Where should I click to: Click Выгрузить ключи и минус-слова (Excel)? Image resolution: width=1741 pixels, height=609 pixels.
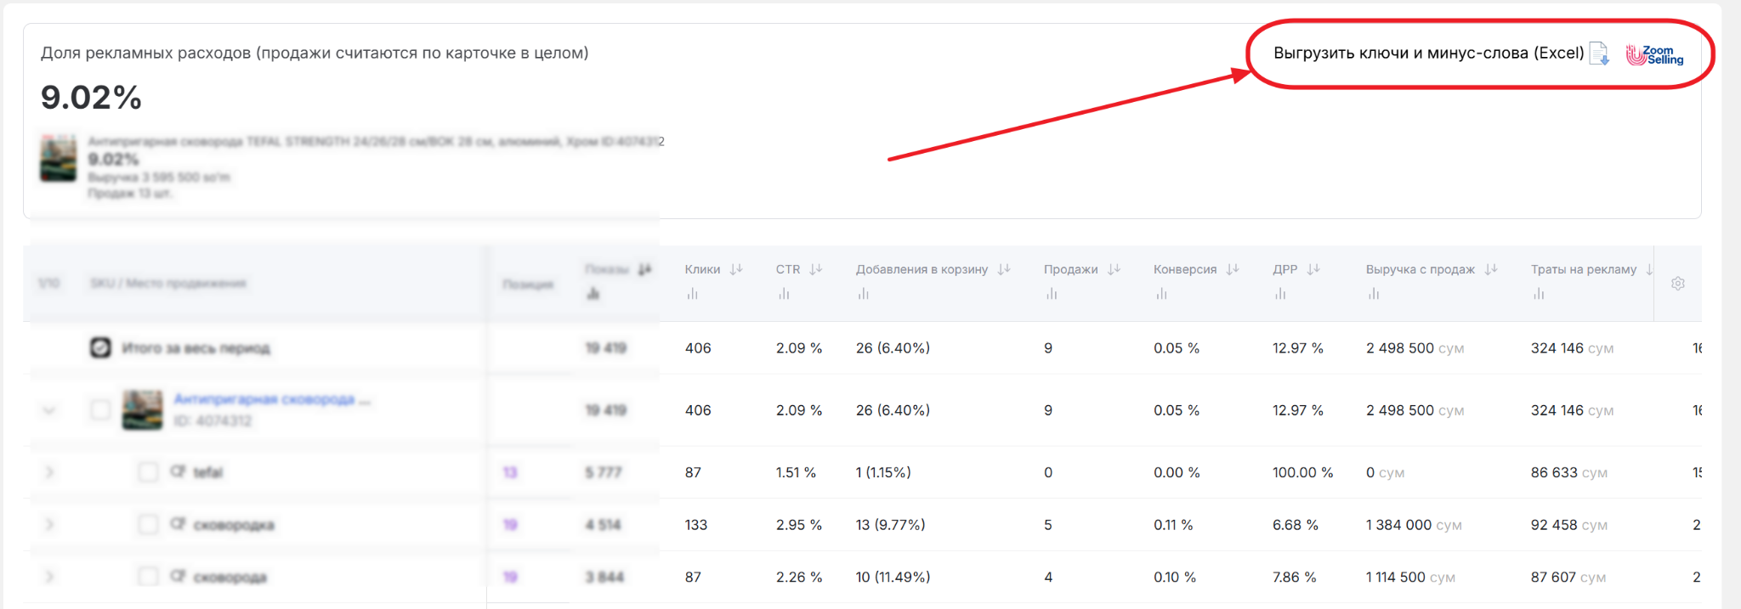click(x=1428, y=54)
